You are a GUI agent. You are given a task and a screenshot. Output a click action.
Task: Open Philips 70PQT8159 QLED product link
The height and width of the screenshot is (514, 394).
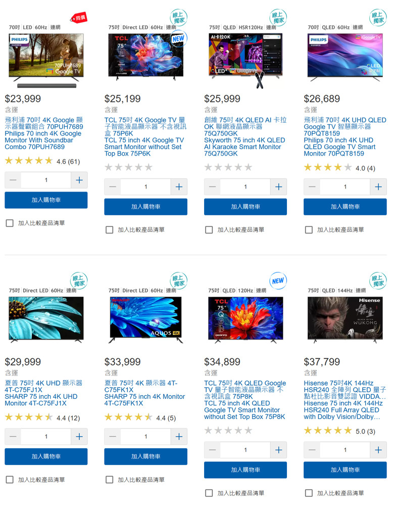tap(345, 136)
